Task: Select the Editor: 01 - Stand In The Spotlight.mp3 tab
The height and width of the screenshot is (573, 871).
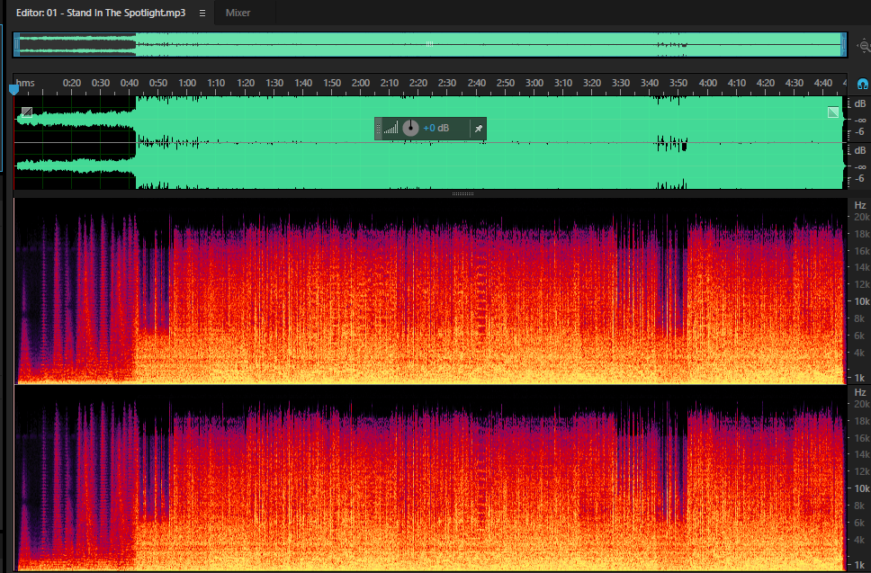Action: point(101,13)
